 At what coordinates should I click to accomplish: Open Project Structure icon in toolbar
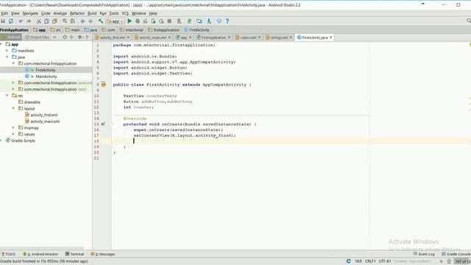[x=199, y=21]
